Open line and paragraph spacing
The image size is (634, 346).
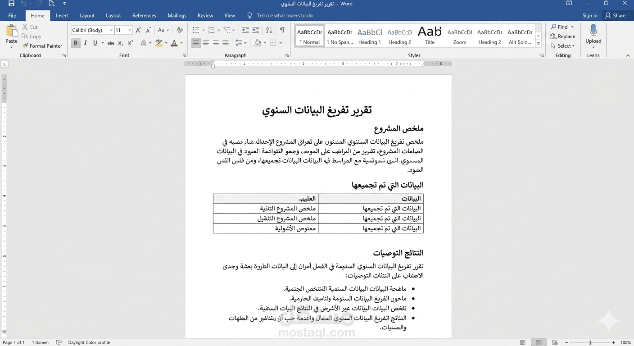coord(239,43)
